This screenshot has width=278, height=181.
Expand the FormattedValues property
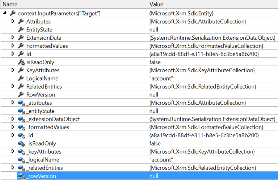[x=13, y=46]
